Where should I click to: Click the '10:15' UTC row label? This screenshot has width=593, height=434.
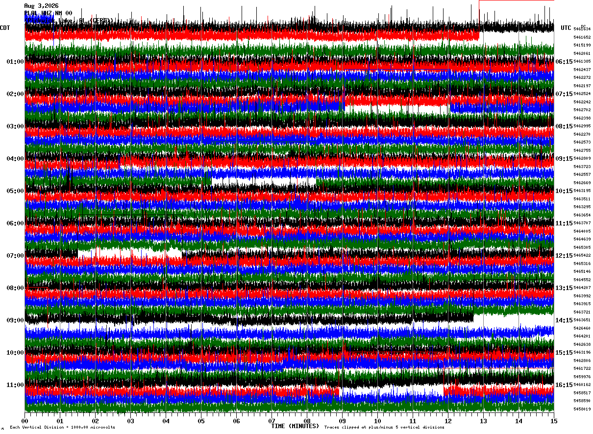click(564, 191)
